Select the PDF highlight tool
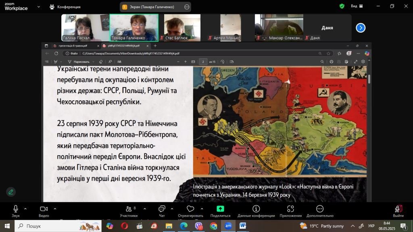The width and height of the screenshot is (413, 232). coord(56,62)
